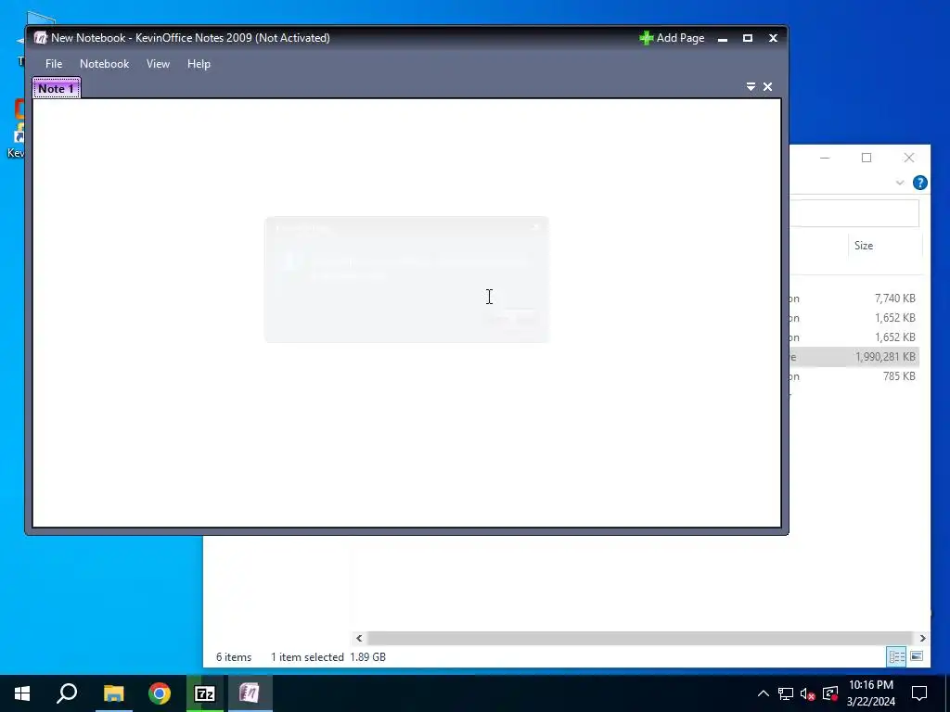Switch to Details view in File Explorer
The image size is (950, 712).
897,656
